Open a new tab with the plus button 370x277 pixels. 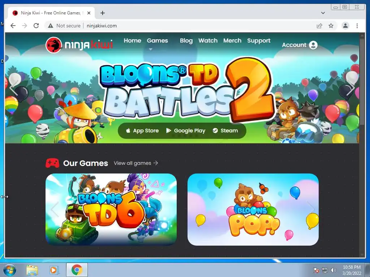(x=102, y=13)
